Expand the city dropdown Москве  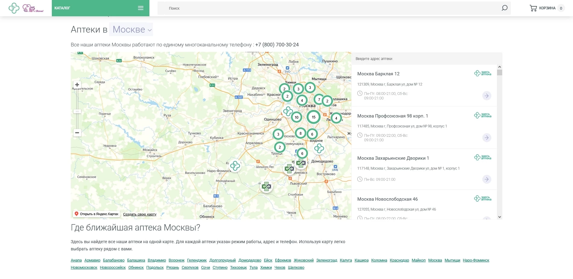pyautogui.click(x=131, y=30)
